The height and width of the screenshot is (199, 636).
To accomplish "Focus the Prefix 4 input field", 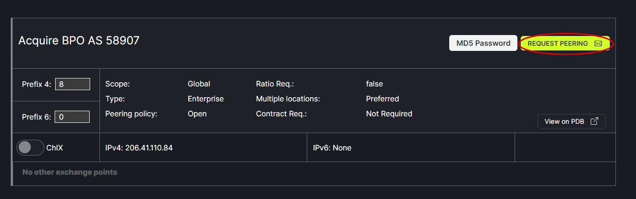I will [72, 84].
